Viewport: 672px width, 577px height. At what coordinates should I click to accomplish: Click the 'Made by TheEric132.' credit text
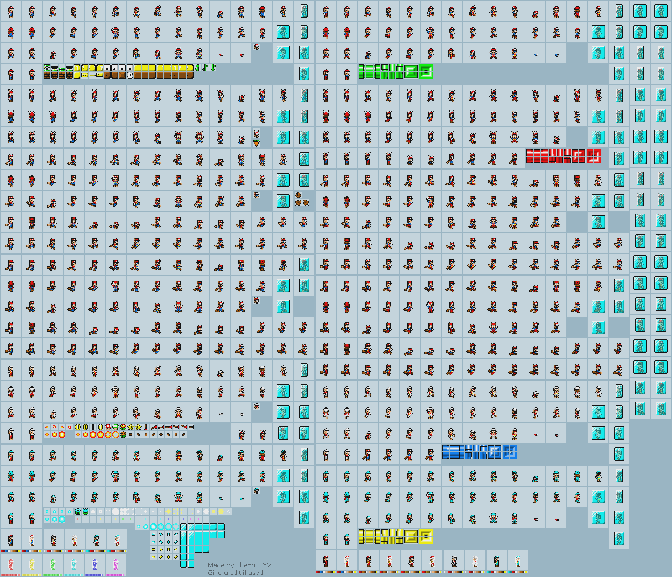coord(240,565)
